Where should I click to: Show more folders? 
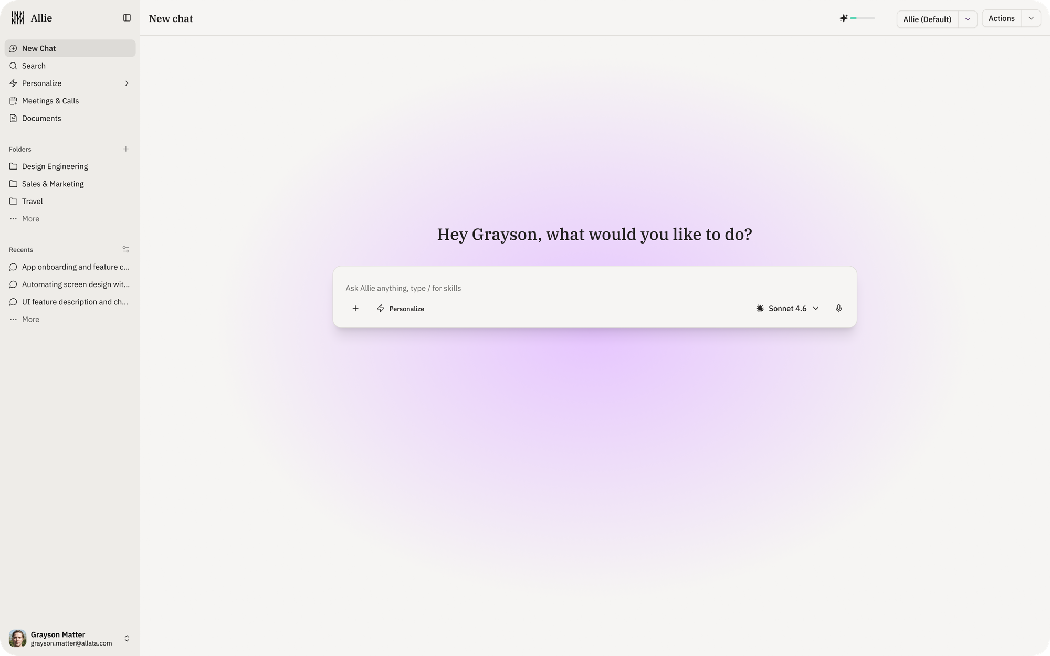pos(70,219)
